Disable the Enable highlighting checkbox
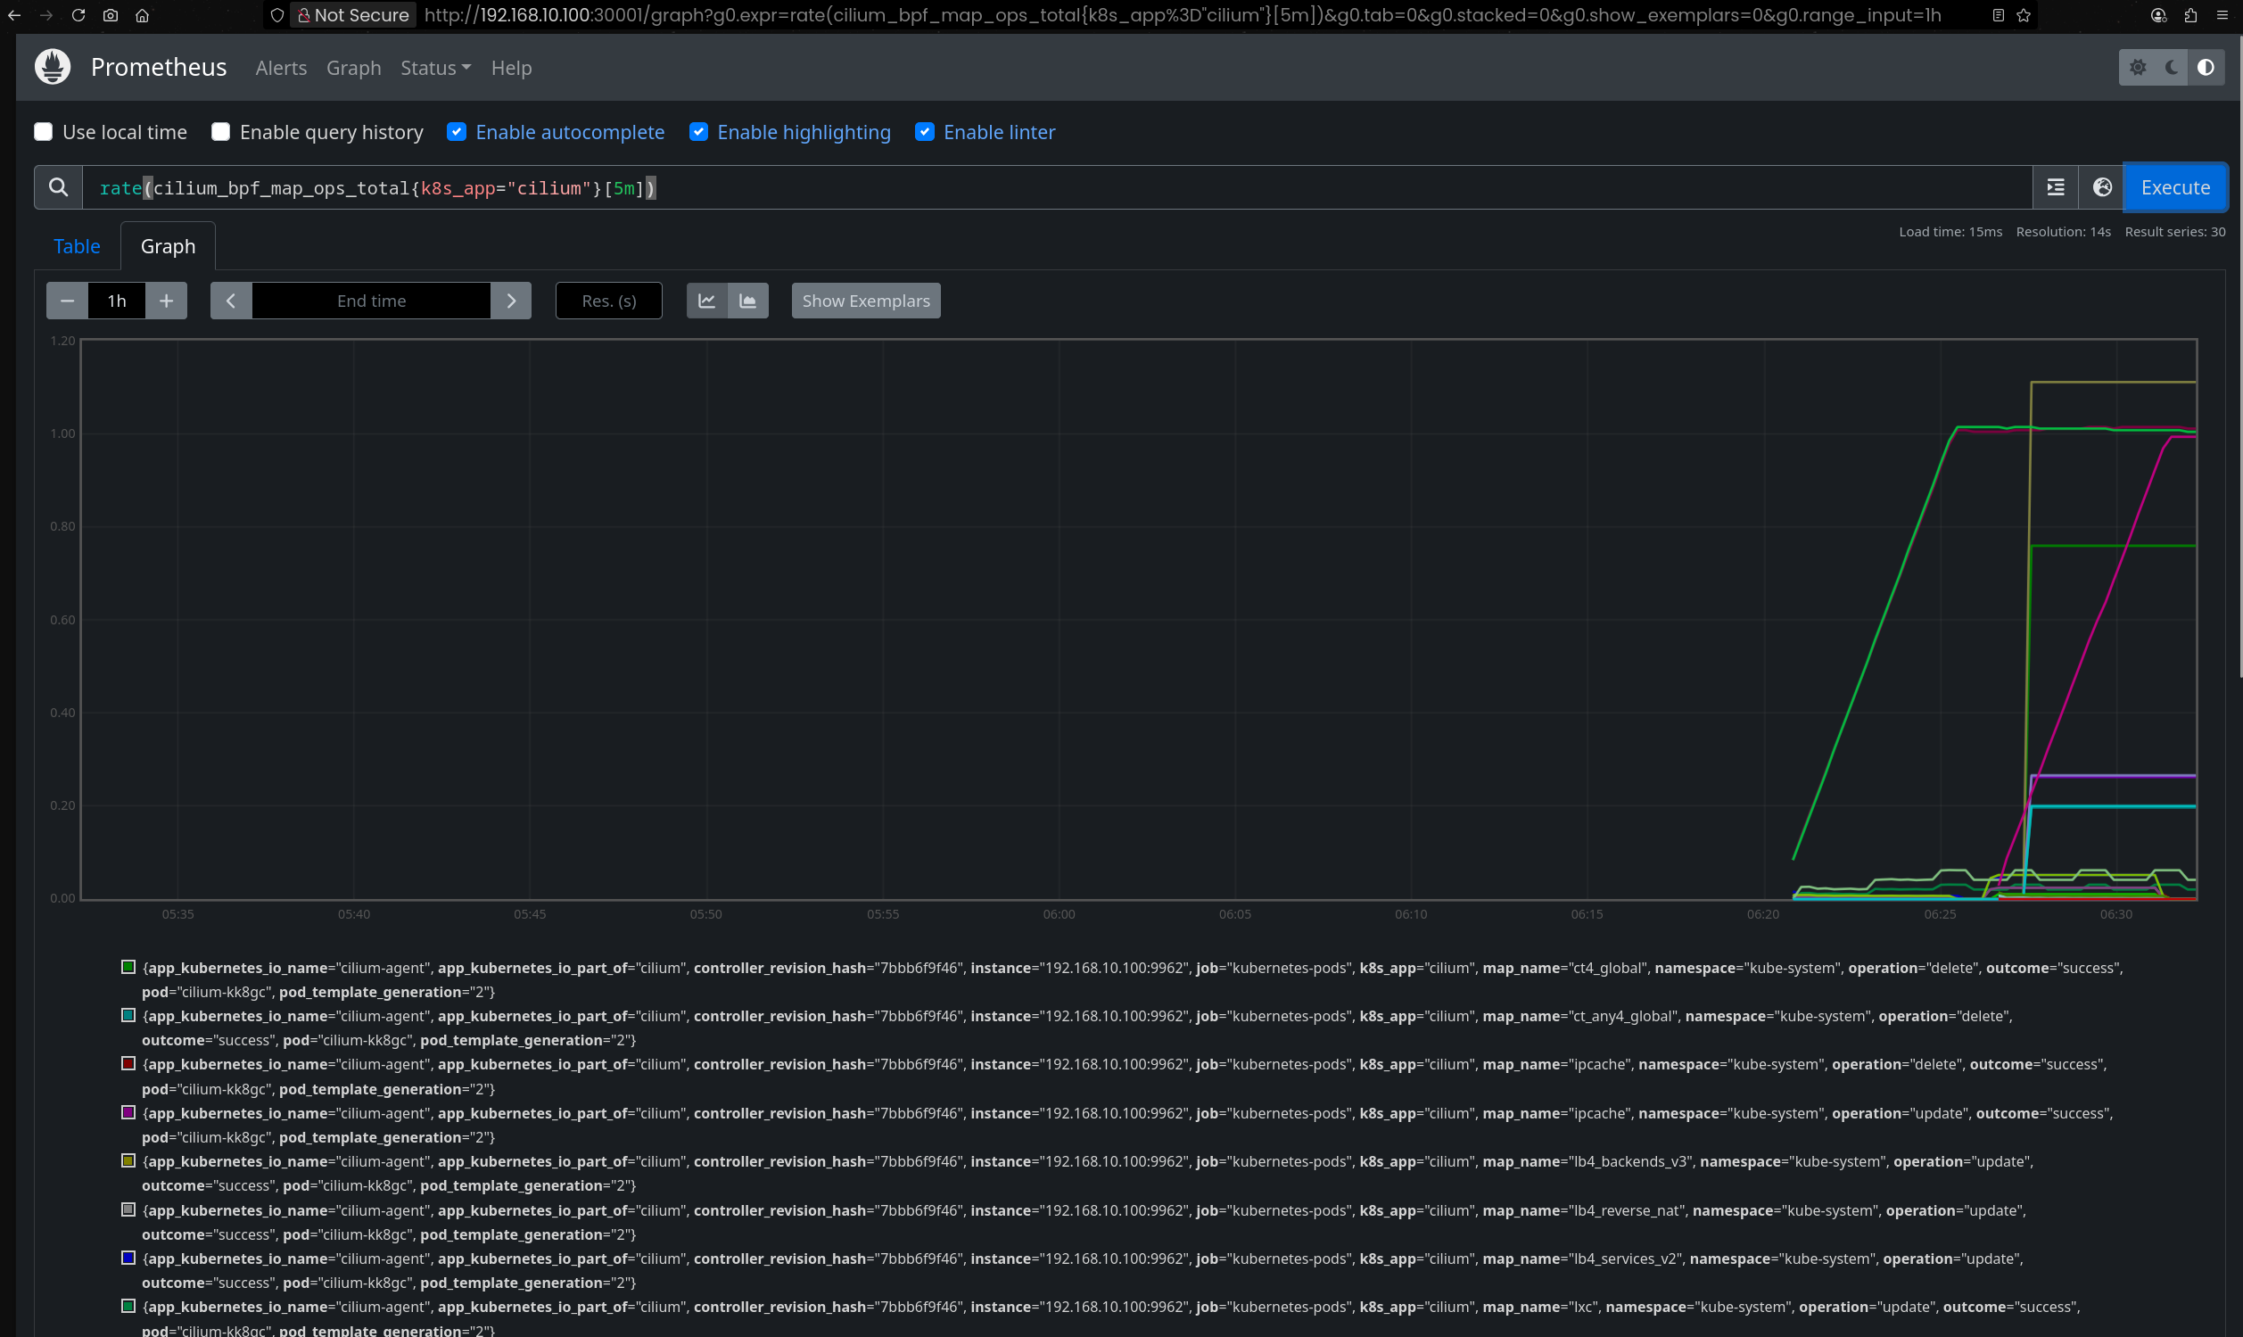2243x1337 pixels. coord(698,132)
